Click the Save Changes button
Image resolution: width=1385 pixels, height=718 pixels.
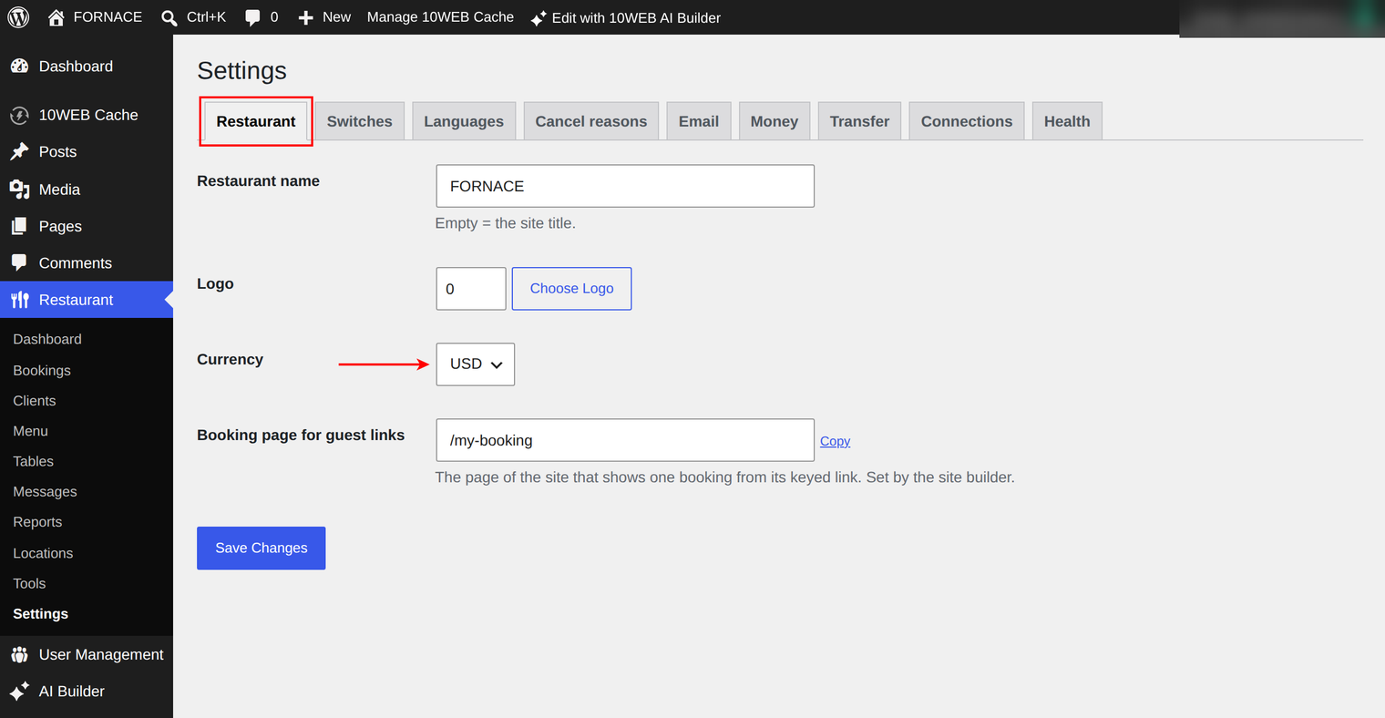(262, 549)
